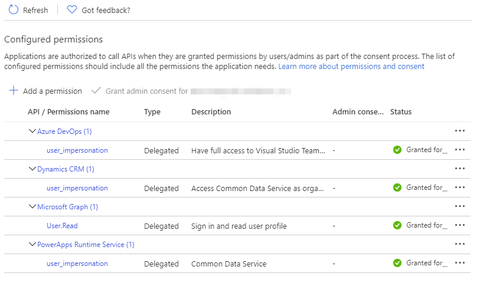The height and width of the screenshot is (283, 480).
Task: Click the green granted checkmark in Dynamics CRM permission row
Action: click(397, 187)
